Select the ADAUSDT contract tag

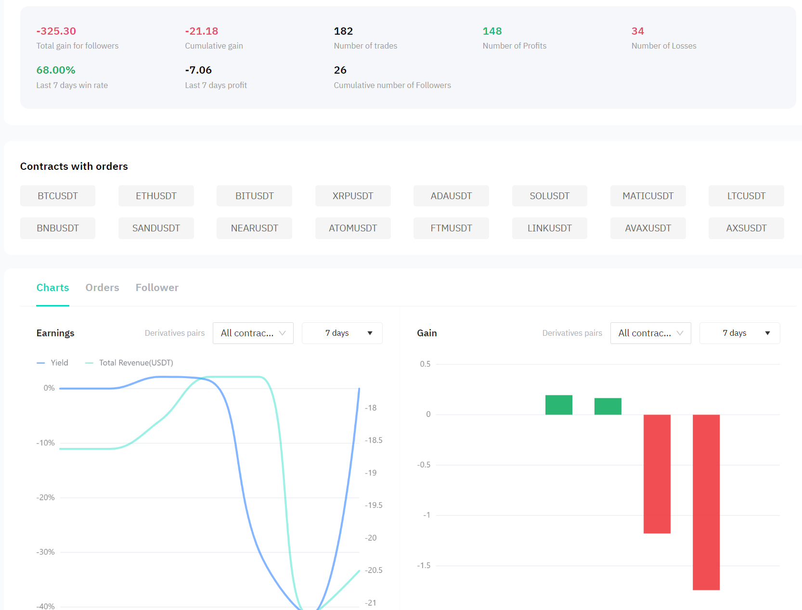coord(451,196)
